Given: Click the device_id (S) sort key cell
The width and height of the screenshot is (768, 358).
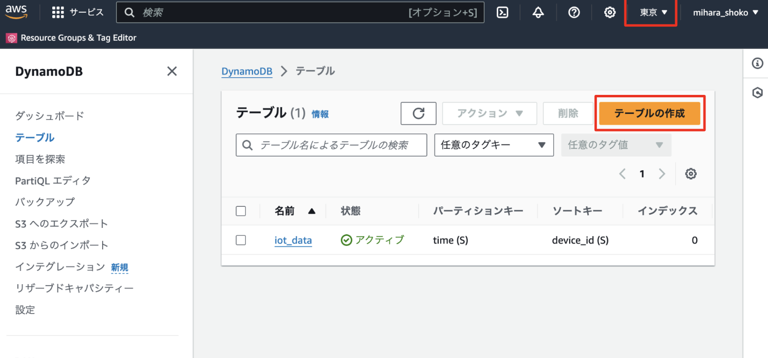Looking at the screenshot, I should pyautogui.click(x=580, y=240).
